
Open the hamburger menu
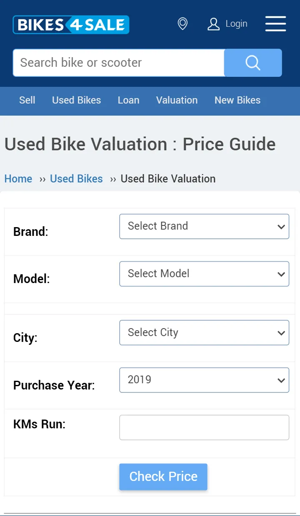(275, 24)
